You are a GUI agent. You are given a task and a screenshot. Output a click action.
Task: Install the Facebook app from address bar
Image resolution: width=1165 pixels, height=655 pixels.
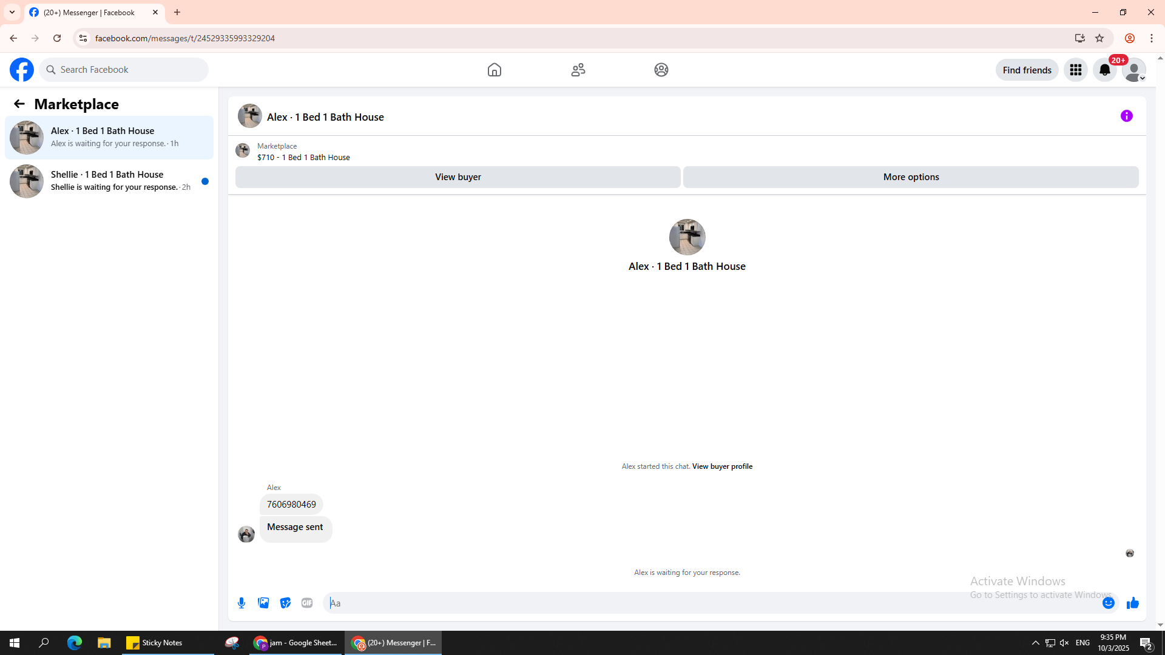pos(1080,38)
